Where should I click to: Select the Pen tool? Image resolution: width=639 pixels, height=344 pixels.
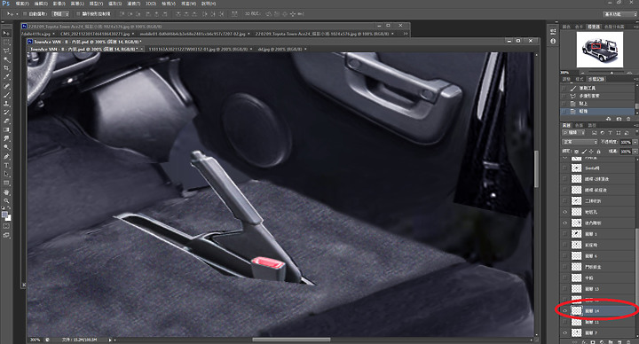(x=6, y=156)
